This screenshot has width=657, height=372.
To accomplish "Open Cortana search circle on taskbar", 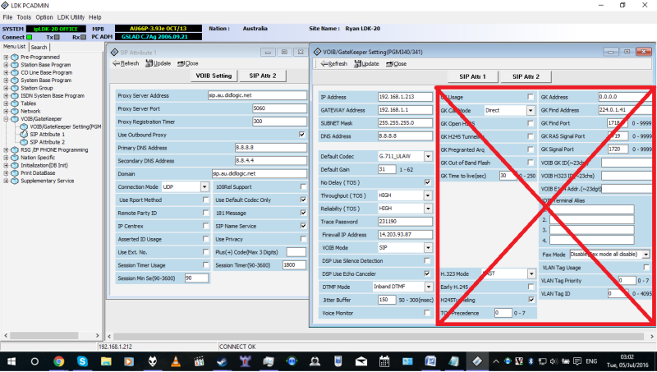I will click(x=34, y=361).
